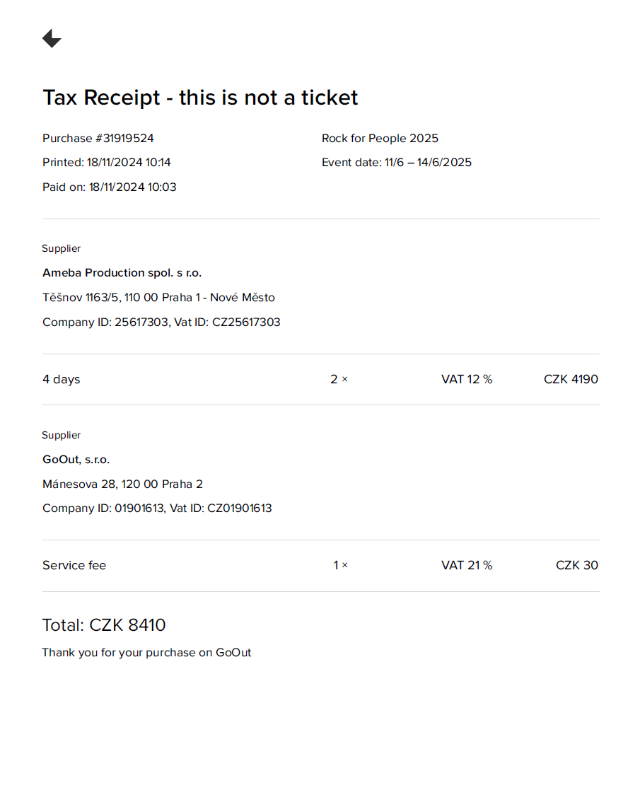This screenshot has height=790, width=640.
Task: Click the GoOut logo icon at top
Action: (52, 38)
